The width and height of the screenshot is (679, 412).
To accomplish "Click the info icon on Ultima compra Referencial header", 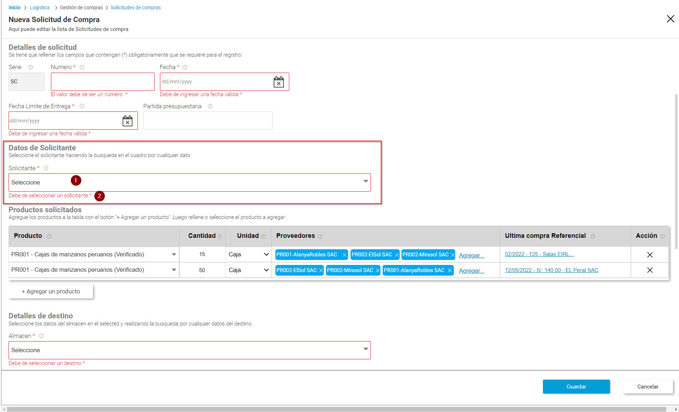I will (x=593, y=236).
